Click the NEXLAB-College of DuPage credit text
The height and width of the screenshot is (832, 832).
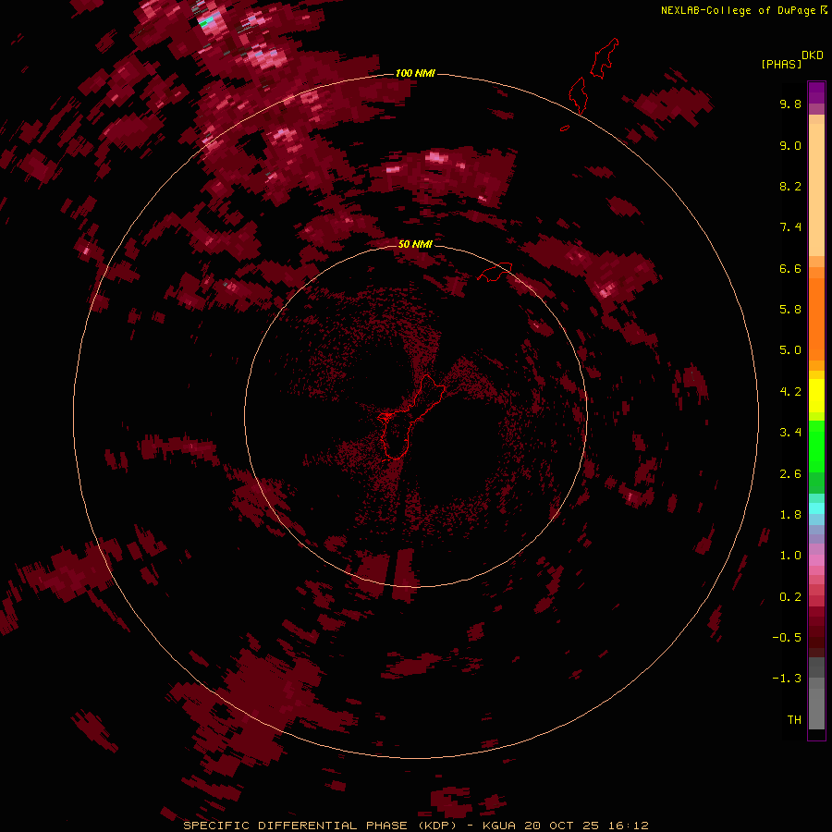pyautogui.click(x=738, y=10)
